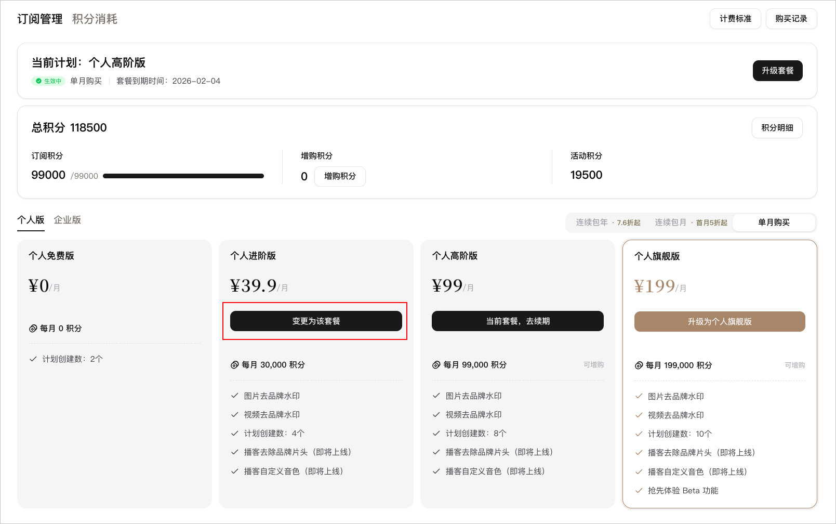Click the 总积分 118500 heading
Screen dimensions: 836x524
tap(69, 128)
